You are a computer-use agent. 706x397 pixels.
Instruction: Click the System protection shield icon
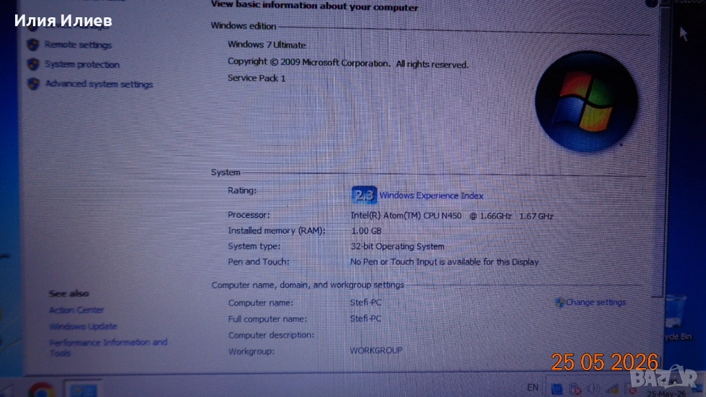[33, 64]
